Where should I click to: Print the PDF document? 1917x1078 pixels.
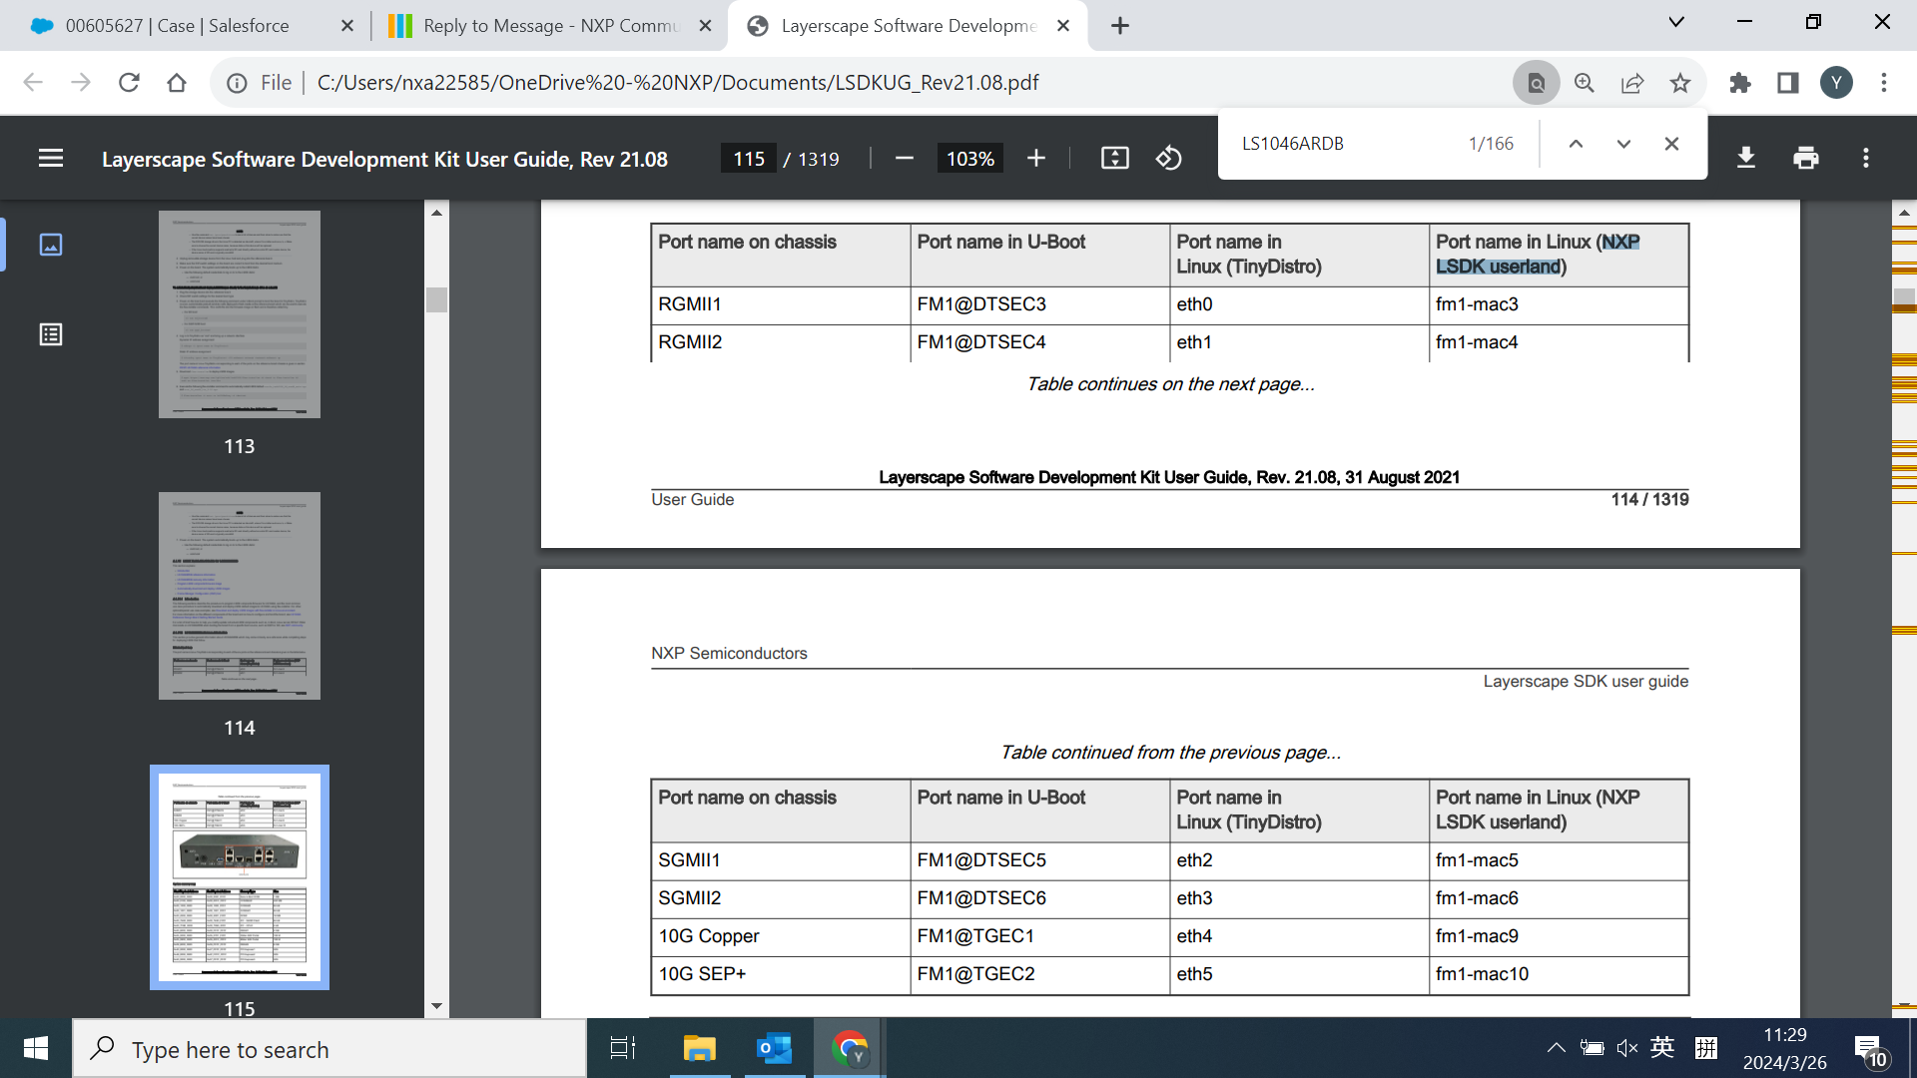(x=1805, y=158)
